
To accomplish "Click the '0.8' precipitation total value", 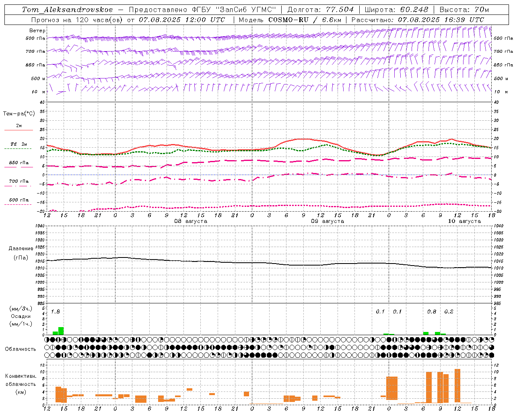I will click(x=432, y=312).
